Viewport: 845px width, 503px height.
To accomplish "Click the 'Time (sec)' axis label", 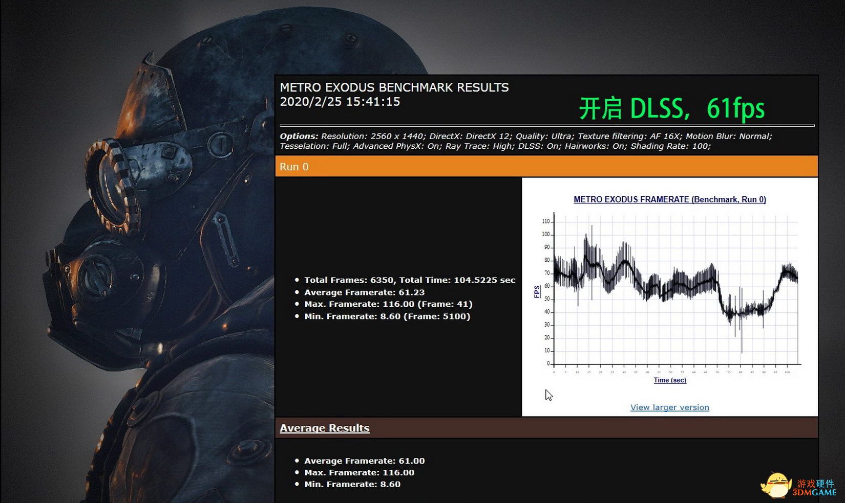I will pos(670,380).
